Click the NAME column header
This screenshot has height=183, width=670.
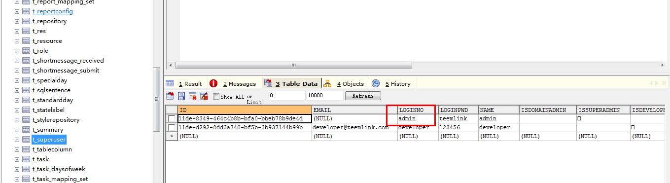coord(498,110)
